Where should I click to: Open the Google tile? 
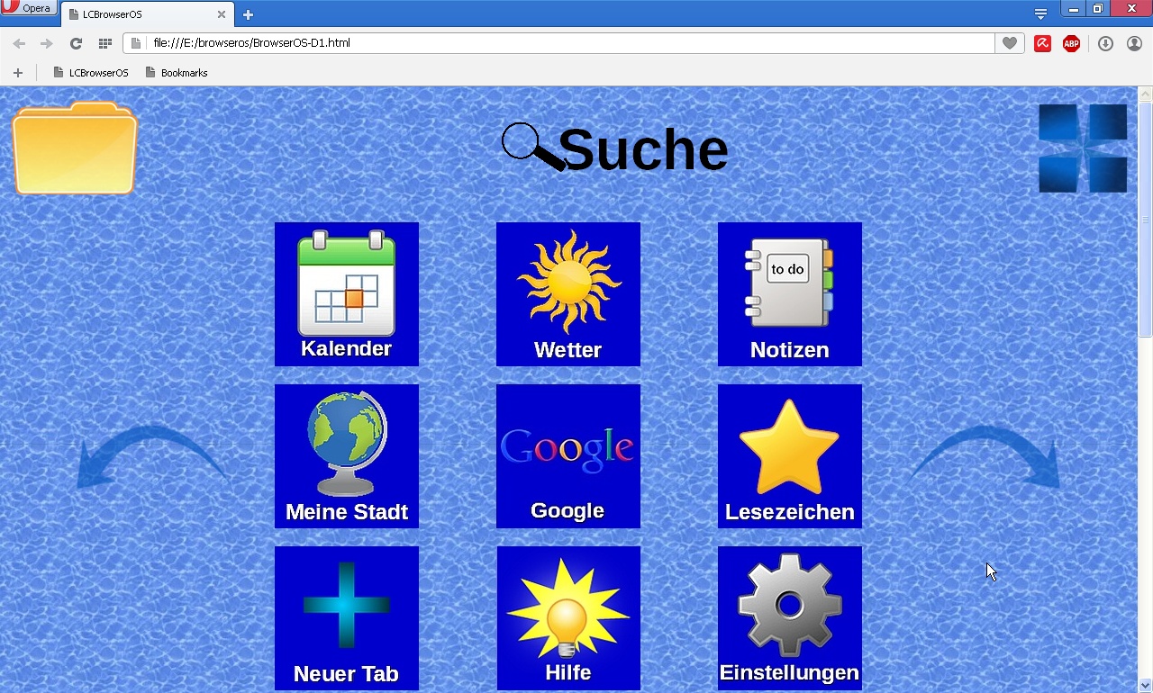pyautogui.click(x=568, y=456)
